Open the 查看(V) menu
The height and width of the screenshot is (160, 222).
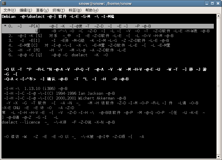(42, 10)
